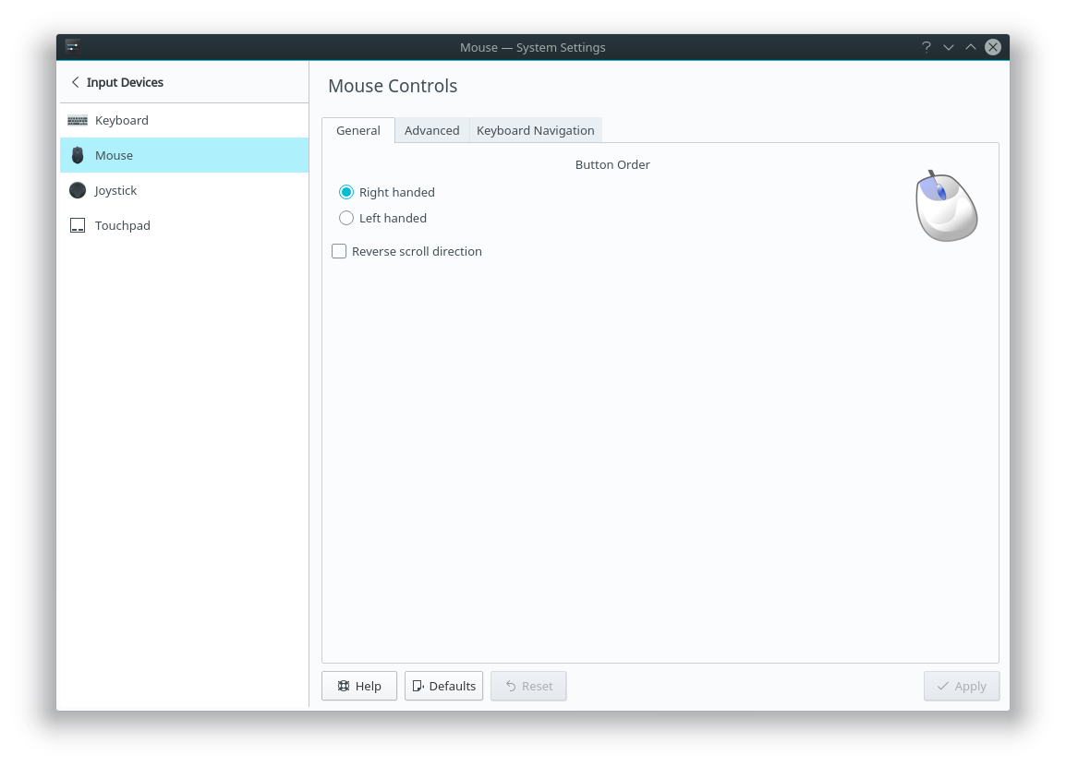Click the back arrow beside Input Devices
Screen dimensions: 1066x767
pyautogui.click(x=76, y=82)
